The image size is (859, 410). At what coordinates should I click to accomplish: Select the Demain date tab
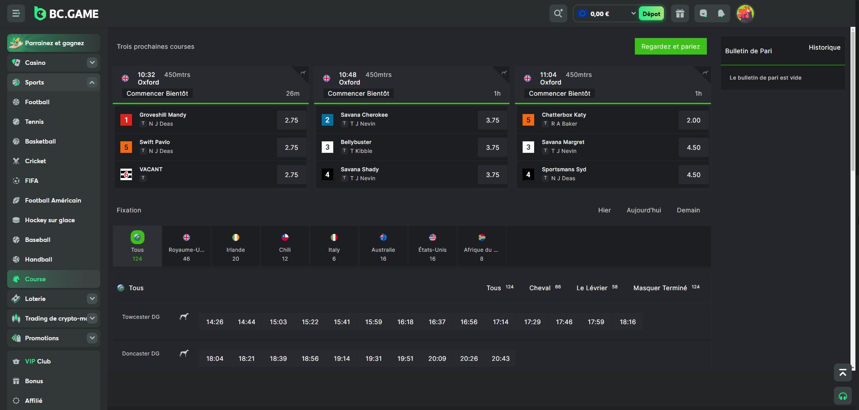coord(688,210)
